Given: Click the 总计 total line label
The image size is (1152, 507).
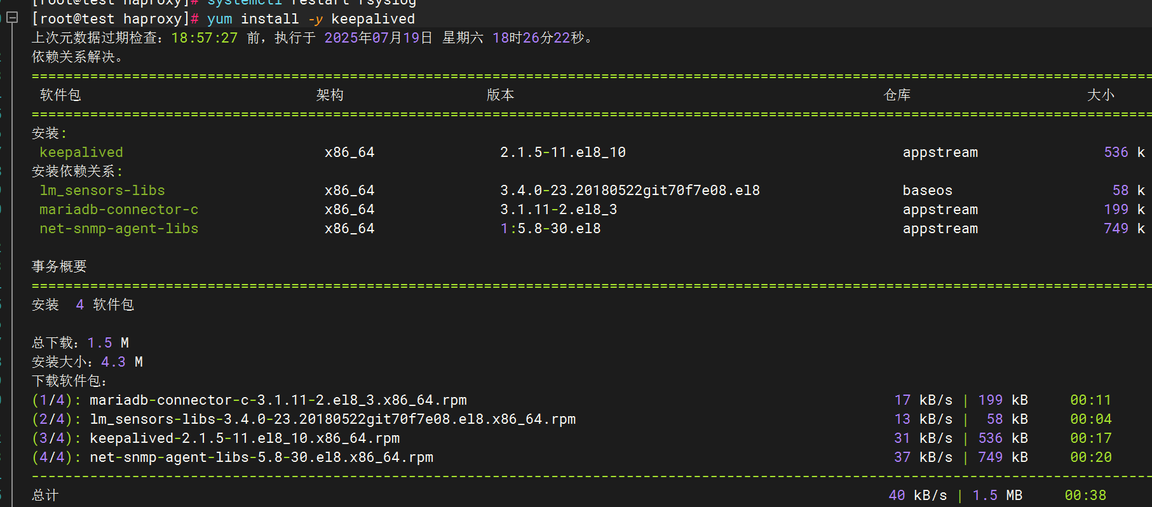Looking at the screenshot, I should point(45,496).
